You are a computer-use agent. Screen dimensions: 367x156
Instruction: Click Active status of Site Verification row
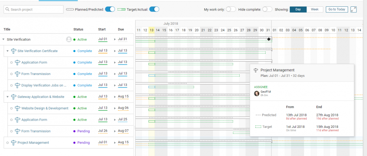(80, 39)
